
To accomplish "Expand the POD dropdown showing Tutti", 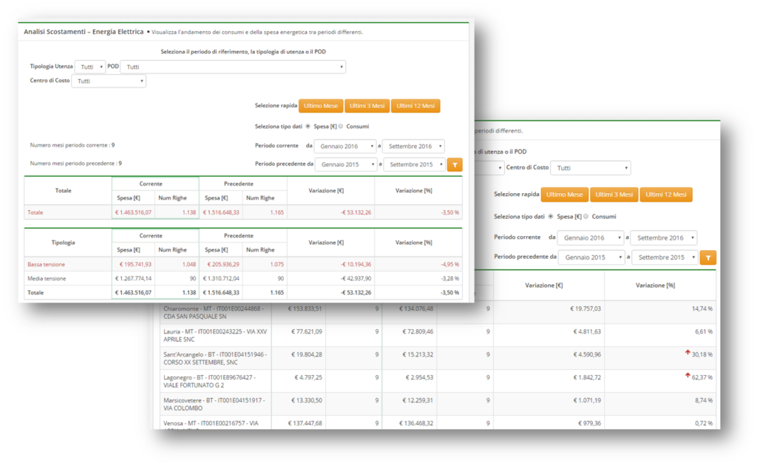I will [233, 67].
